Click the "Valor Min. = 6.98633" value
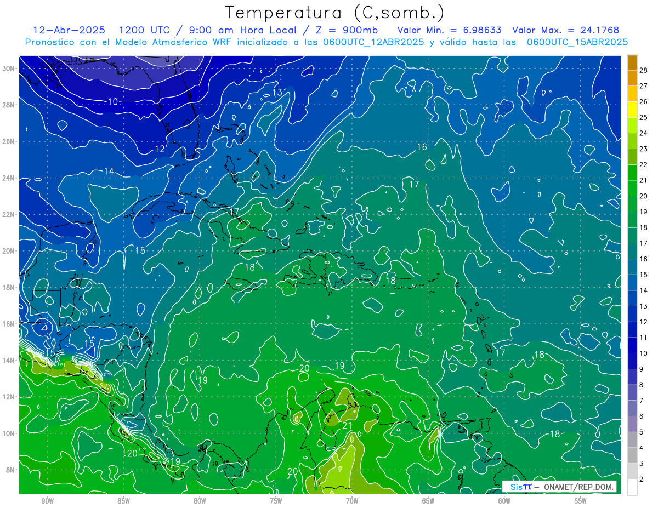 tap(450, 30)
